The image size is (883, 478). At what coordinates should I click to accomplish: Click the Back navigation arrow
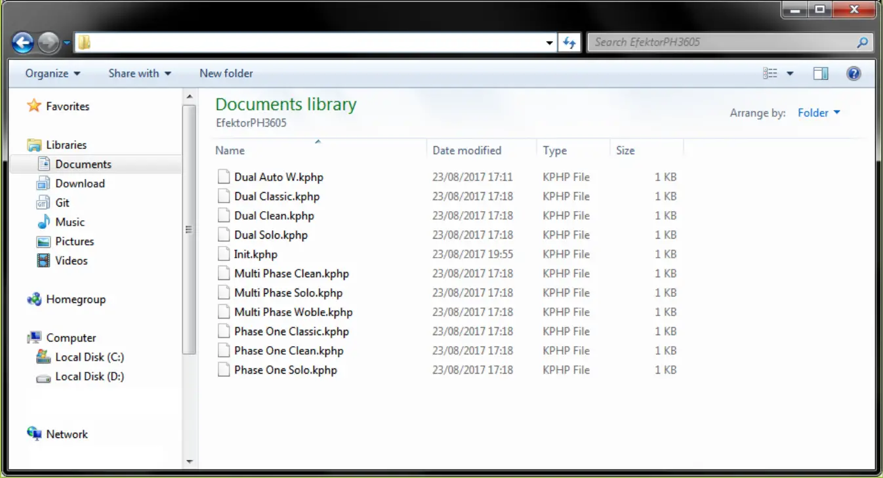point(22,43)
